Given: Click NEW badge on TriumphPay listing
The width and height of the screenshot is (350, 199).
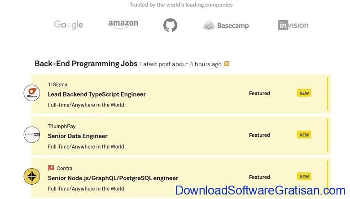Looking at the screenshot, I should (304, 135).
